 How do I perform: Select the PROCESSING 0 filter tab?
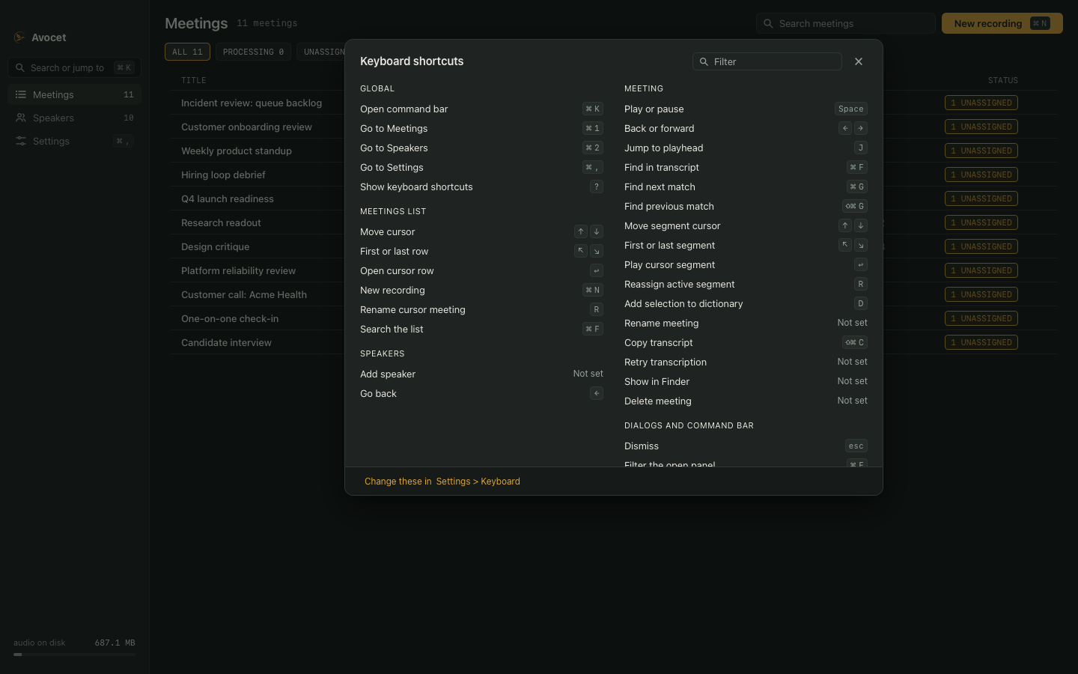coord(253,52)
